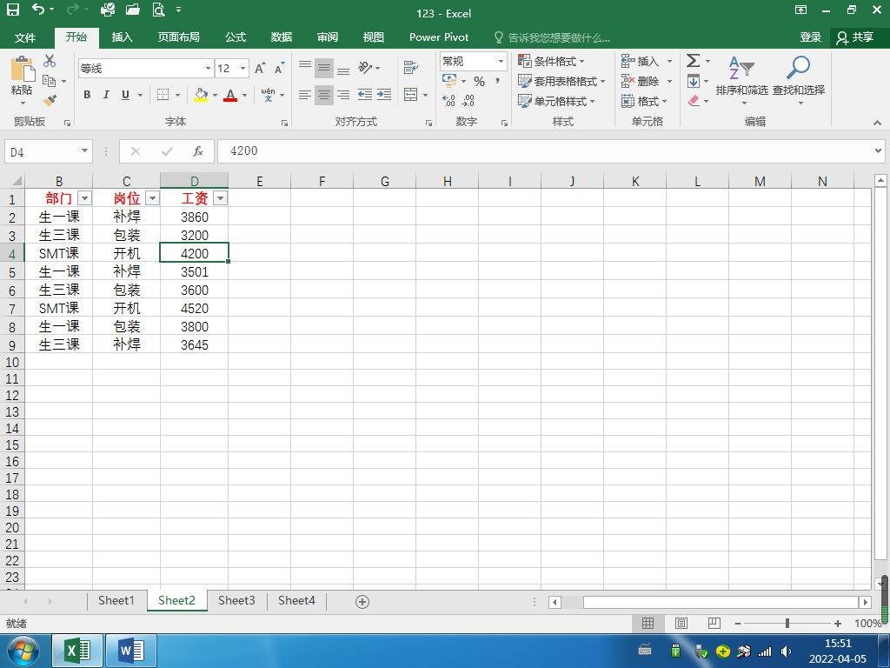Click the 共享 share button
This screenshot has height=668, width=890.
(855, 37)
